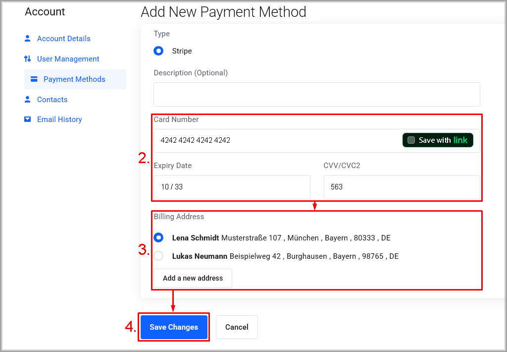Click the User Management arrows icon

point(28,59)
